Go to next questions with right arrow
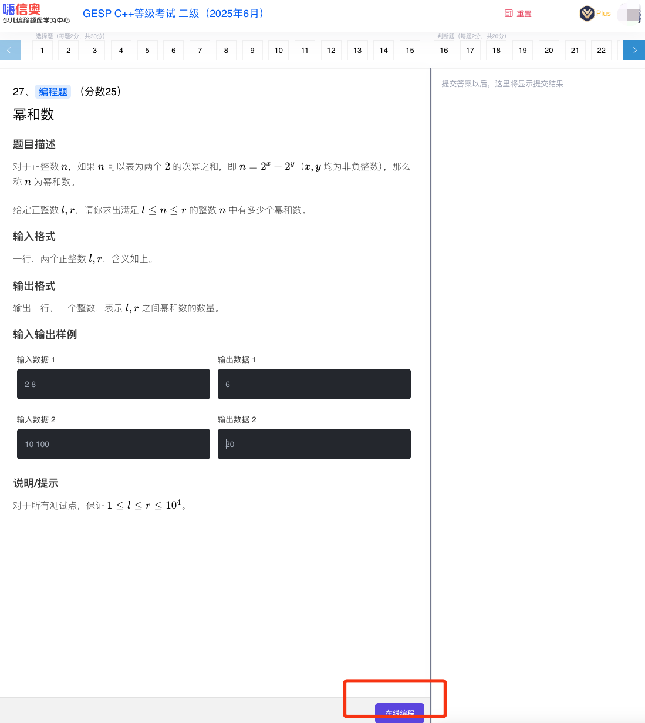645x723 pixels. click(x=634, y=50)
